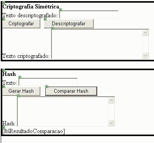Screen dimensions: 154x143
Task: Click green glyph on Gerar Hash button
Action: (x=4, y=87)
